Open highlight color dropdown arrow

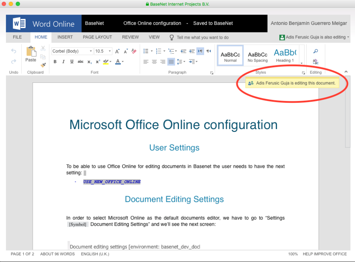pos(110,62)
